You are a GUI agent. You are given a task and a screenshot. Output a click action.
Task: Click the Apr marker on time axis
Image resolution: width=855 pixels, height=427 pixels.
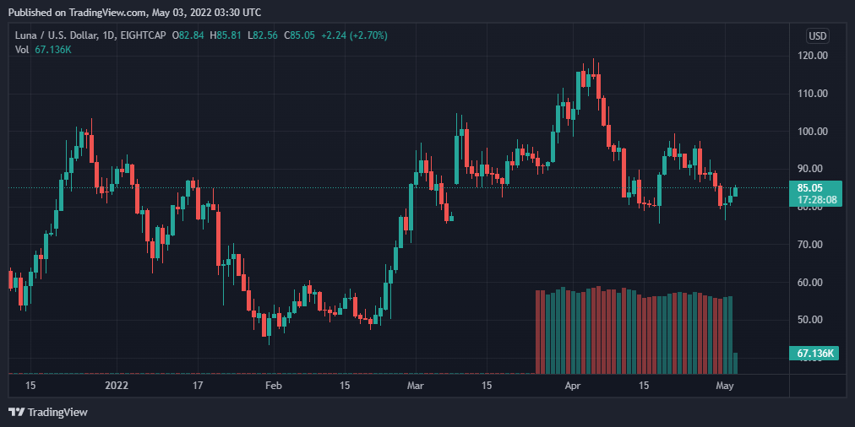point(573,386)
